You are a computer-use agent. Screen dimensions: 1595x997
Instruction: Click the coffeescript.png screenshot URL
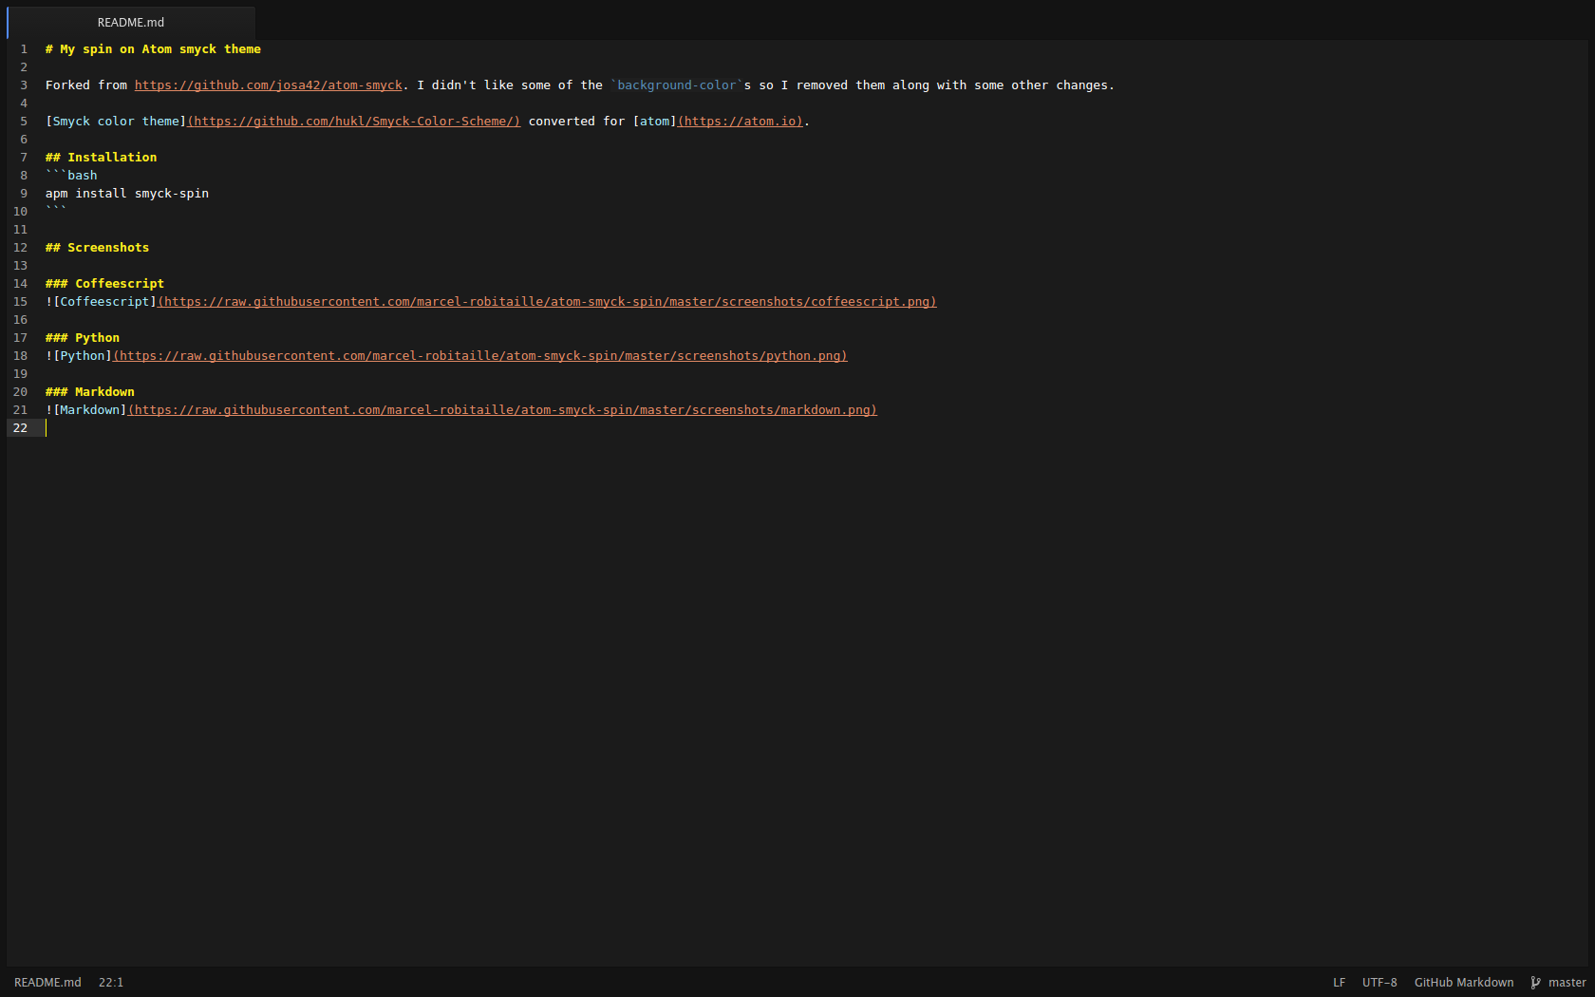click(547, 302)
